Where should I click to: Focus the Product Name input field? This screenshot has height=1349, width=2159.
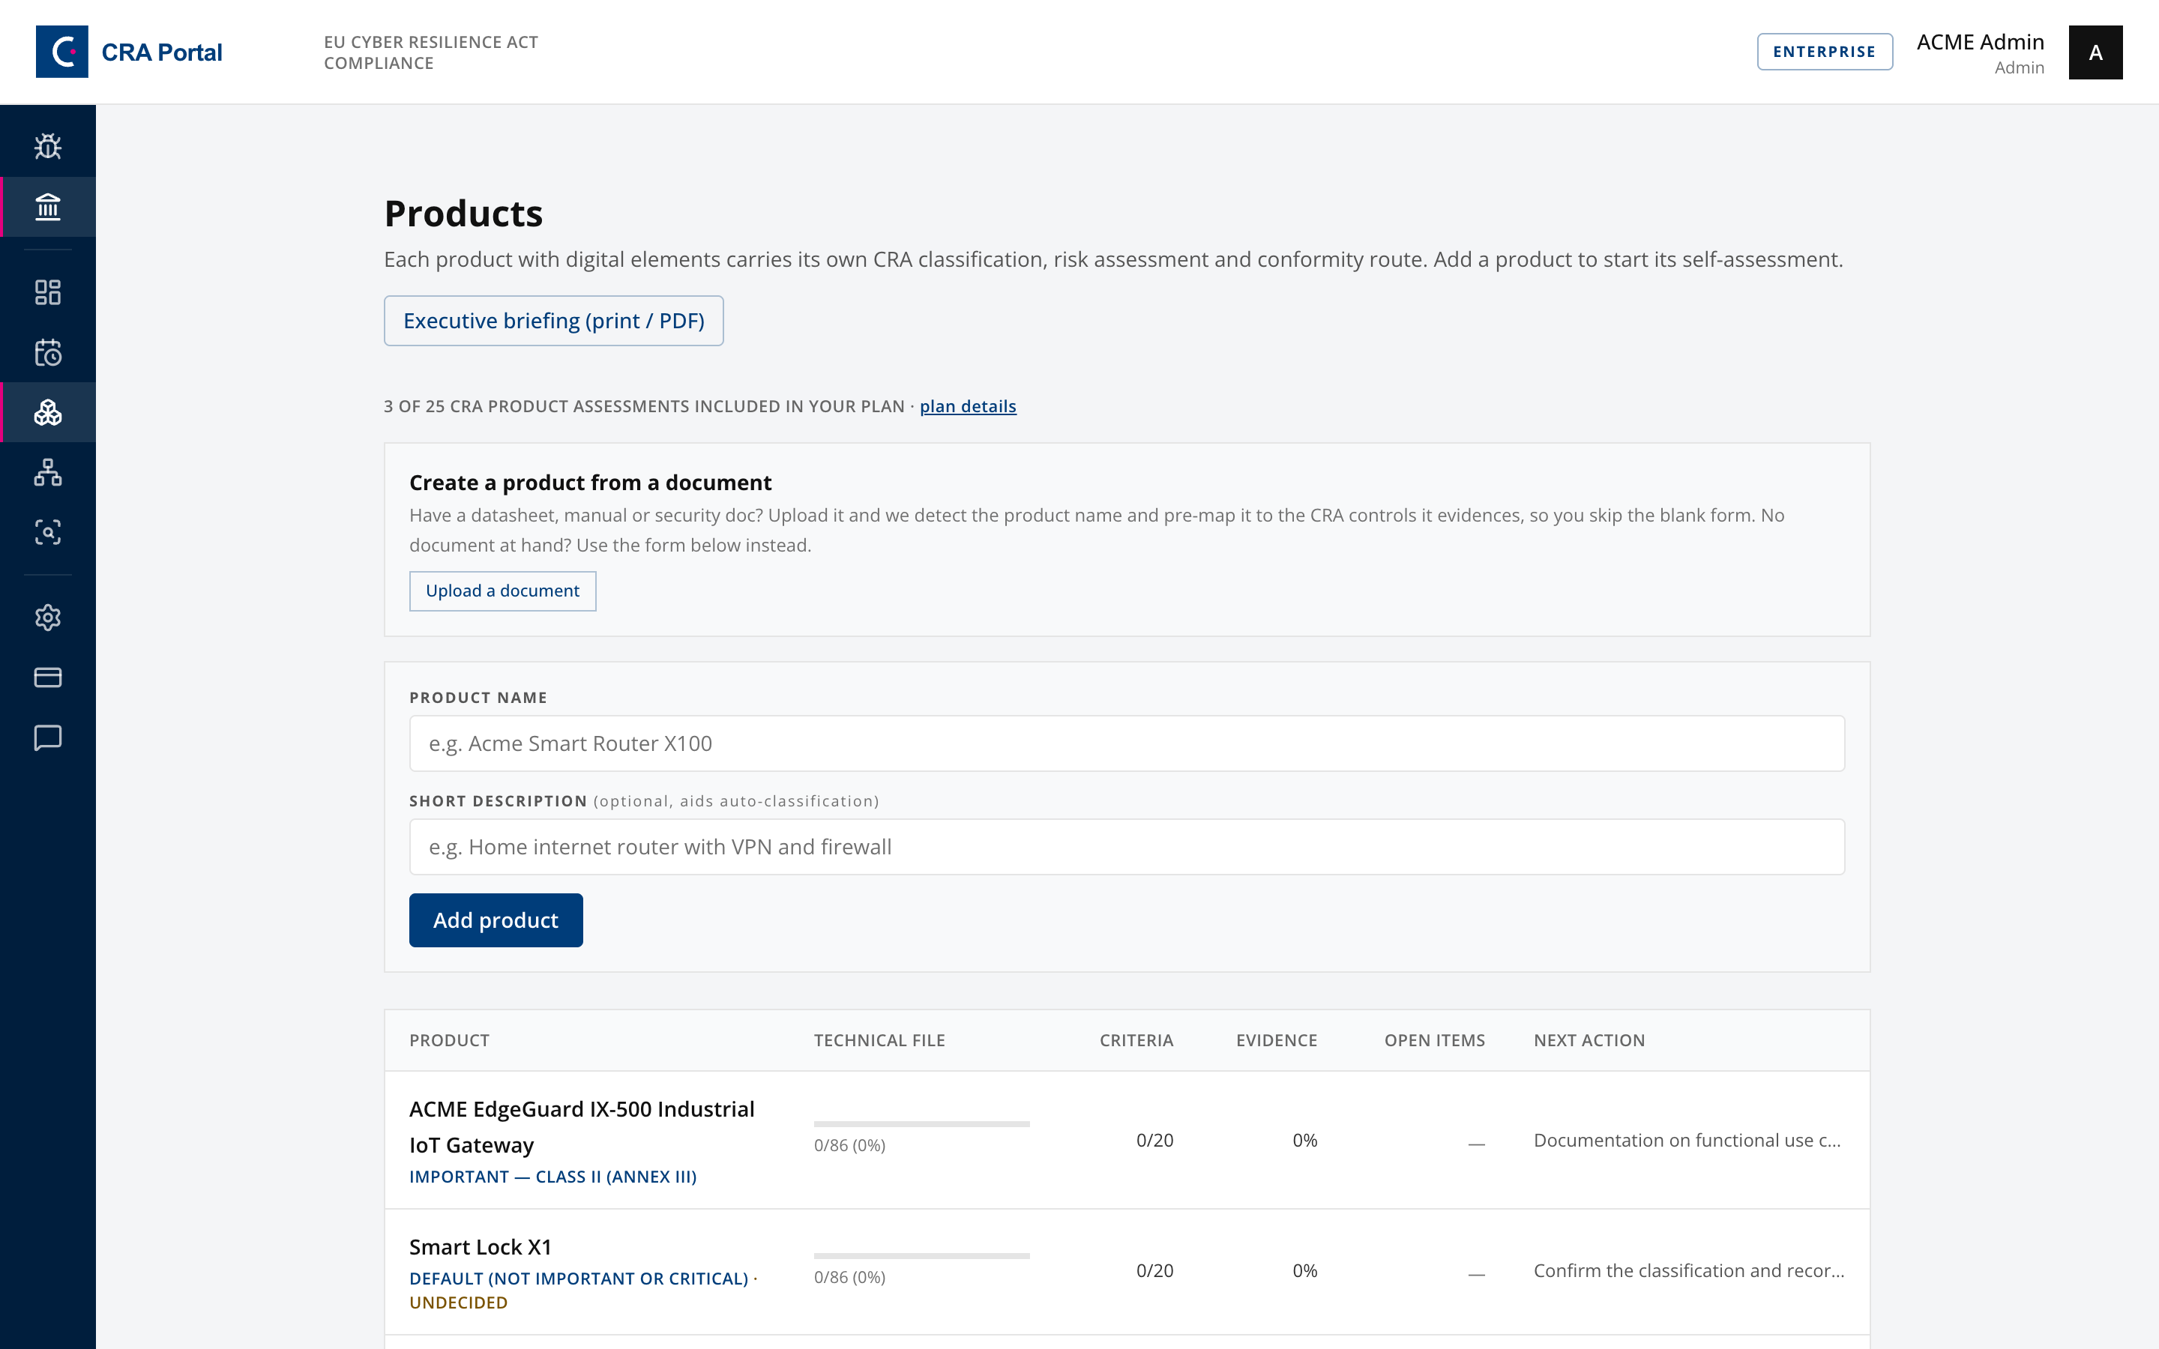click(x=1127, y=743)
